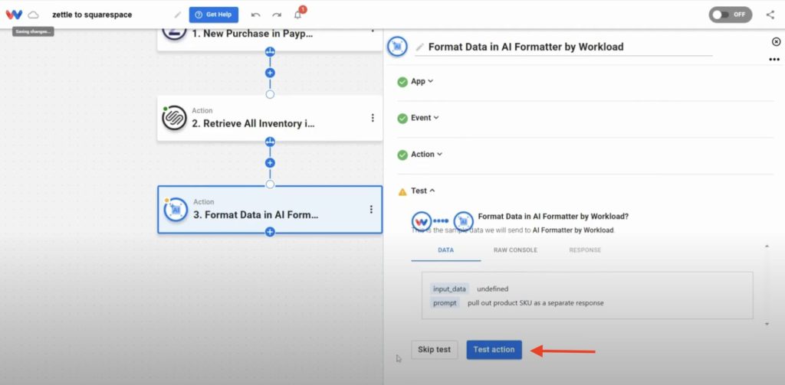This screenshot has width=785, height=385.
Task: Switch to the DATA tab
Action: pos(446,250)
